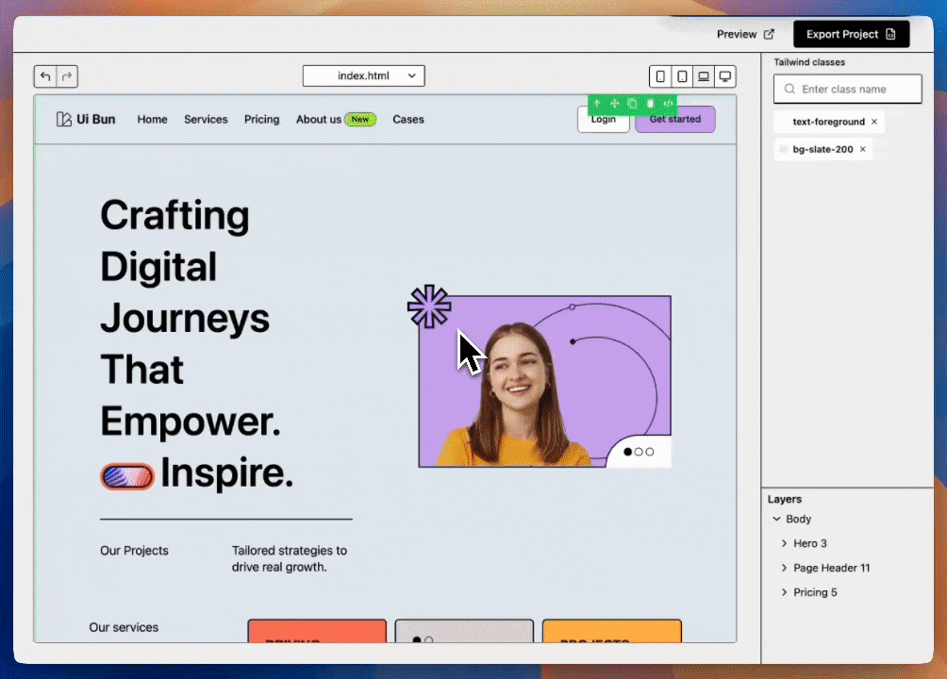Switch to tablet viewport size

tap(682, 76)
